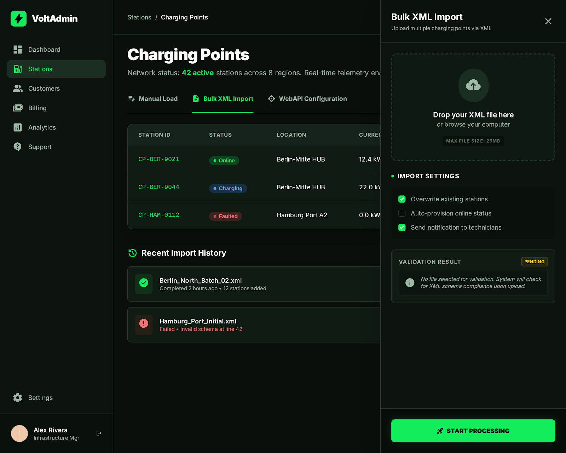The image size is (566, 453).
Task: Open Customers via the people icon
Action: point(18,88)
